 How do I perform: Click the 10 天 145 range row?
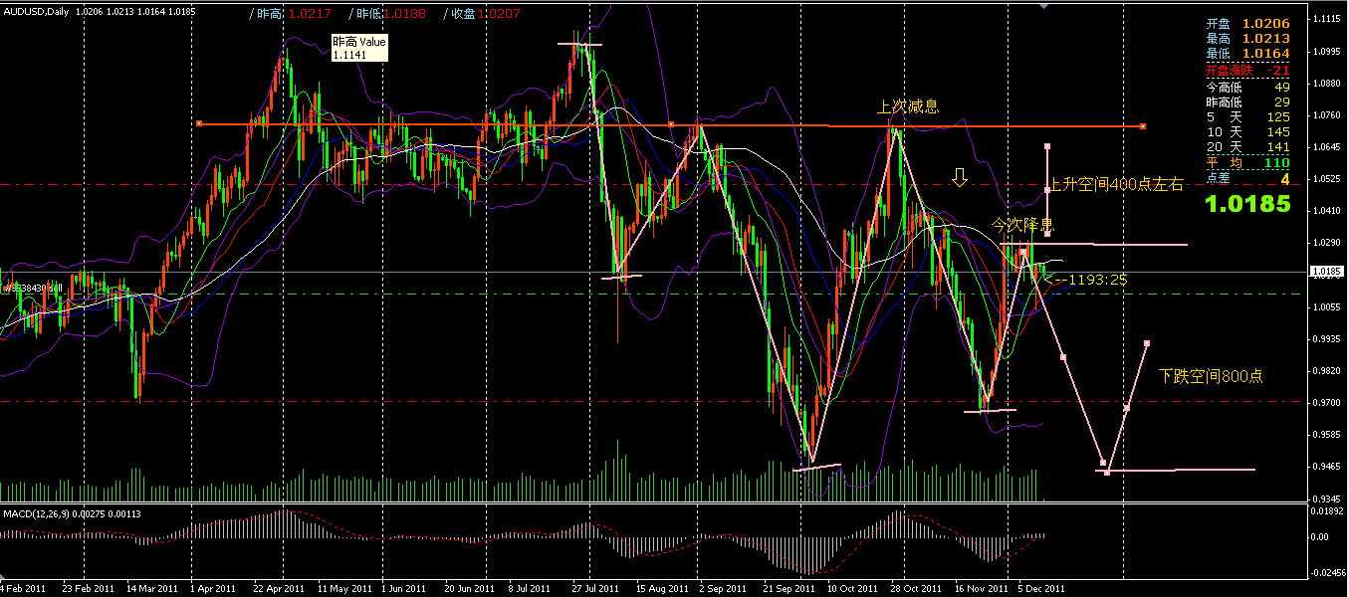coord(1248,132)
